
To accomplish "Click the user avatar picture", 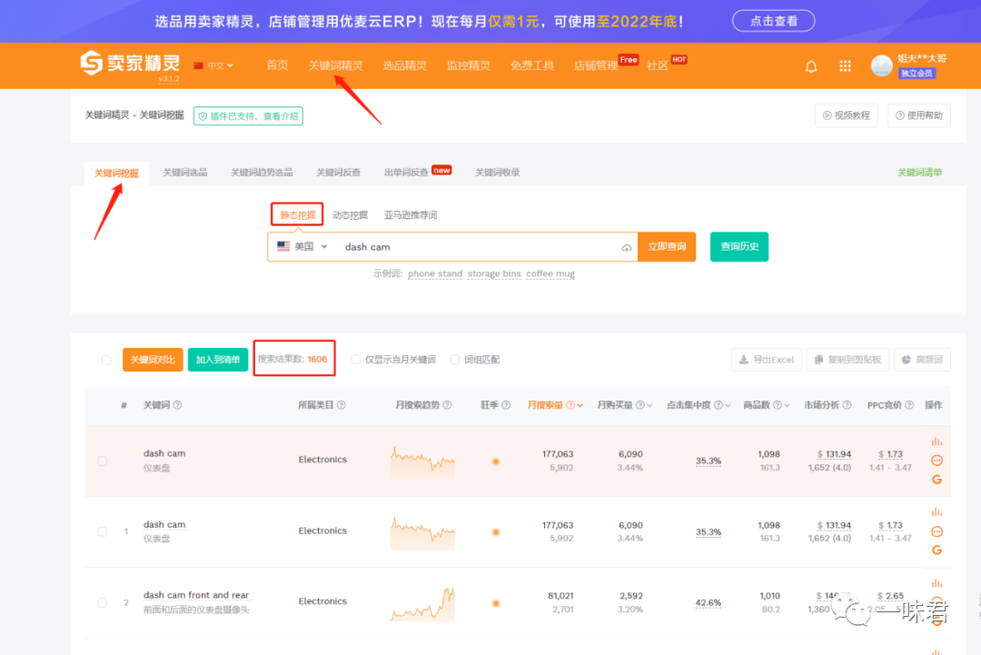I will [x=881, y=65].
